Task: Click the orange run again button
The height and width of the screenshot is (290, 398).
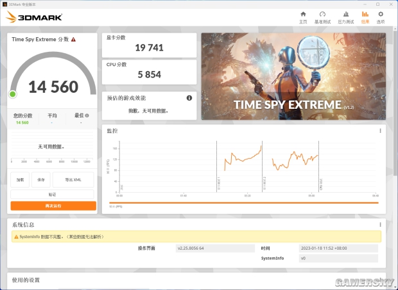Action: [53, 205]
